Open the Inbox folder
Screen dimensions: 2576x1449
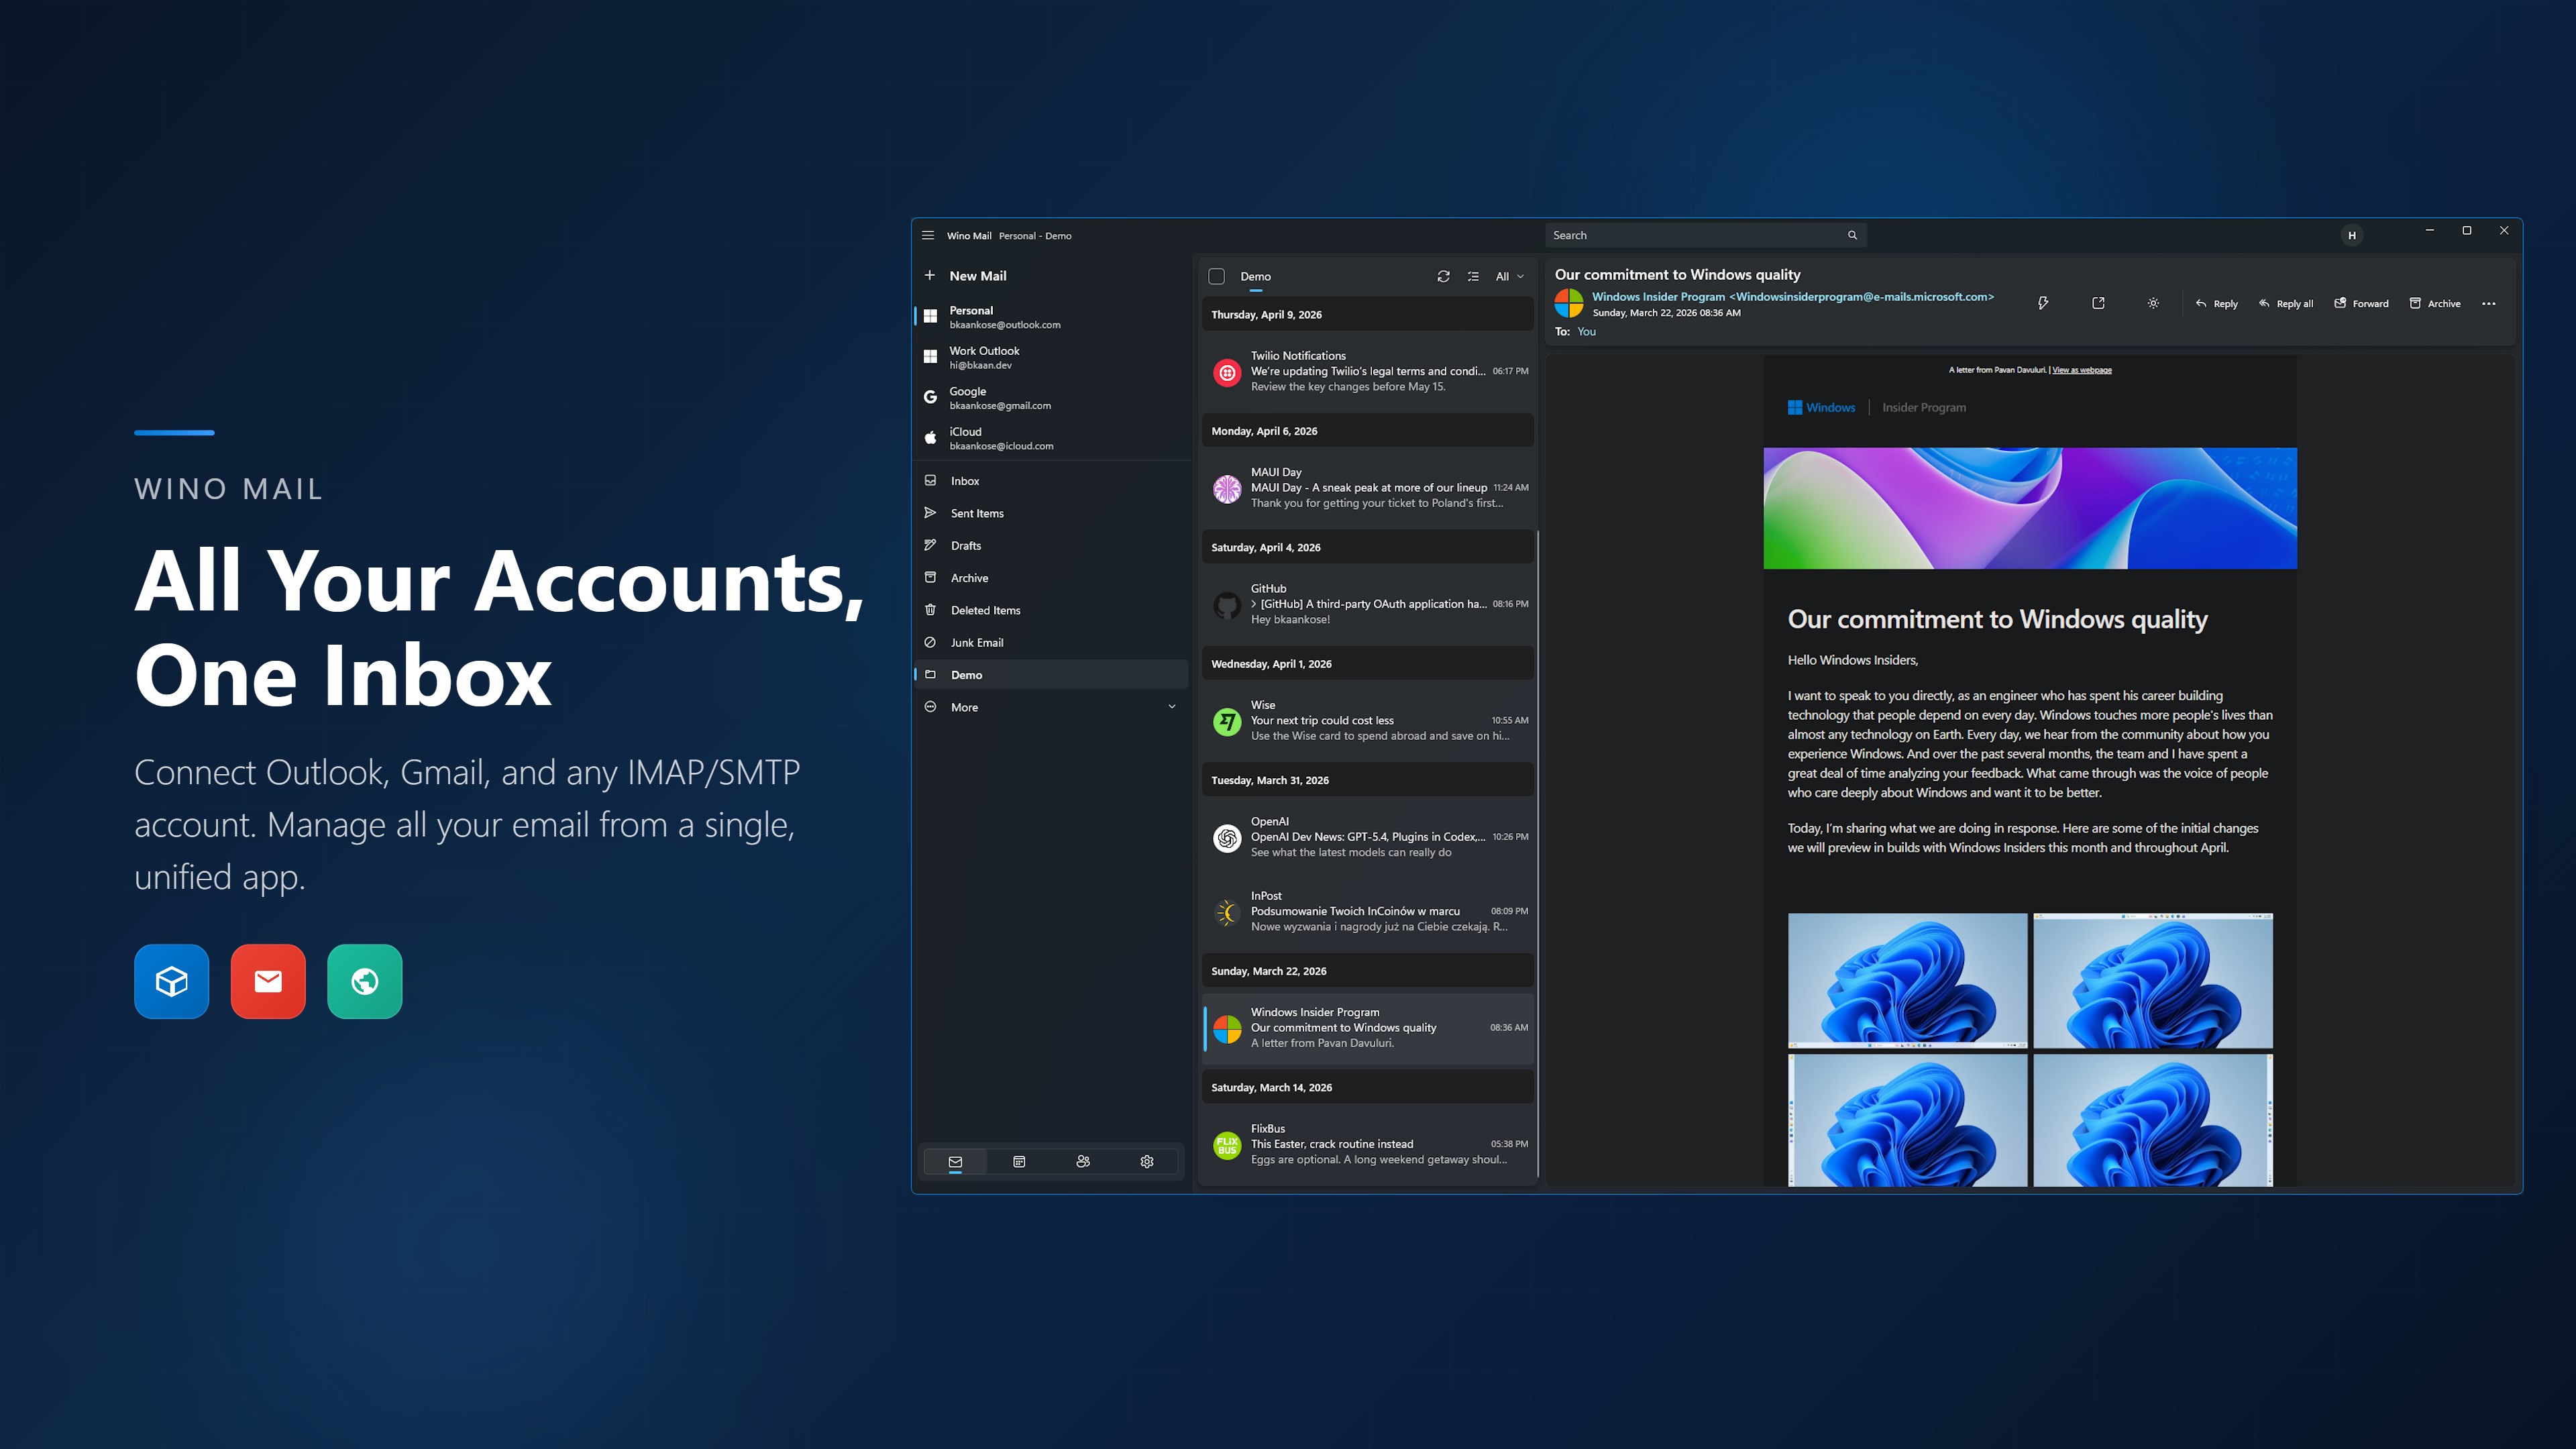click(x=1052, y=481)
